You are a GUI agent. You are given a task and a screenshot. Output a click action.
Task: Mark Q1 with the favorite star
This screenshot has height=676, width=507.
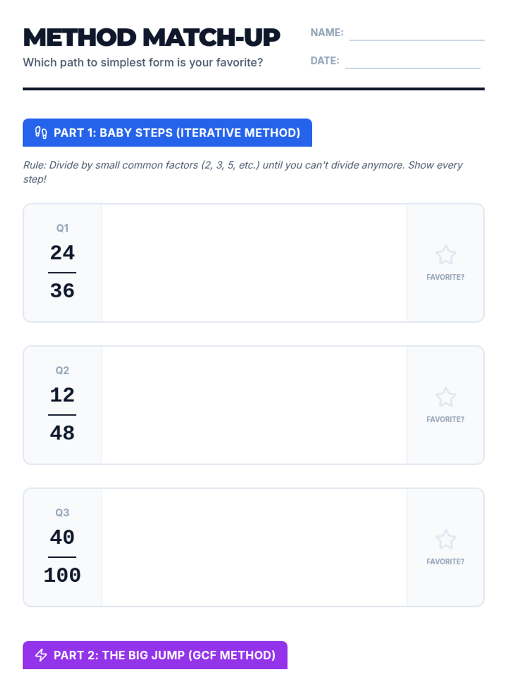[445, 255]
